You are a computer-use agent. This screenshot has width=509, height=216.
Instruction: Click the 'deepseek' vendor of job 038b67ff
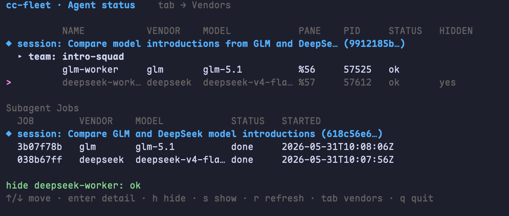[x=102, y=160]
